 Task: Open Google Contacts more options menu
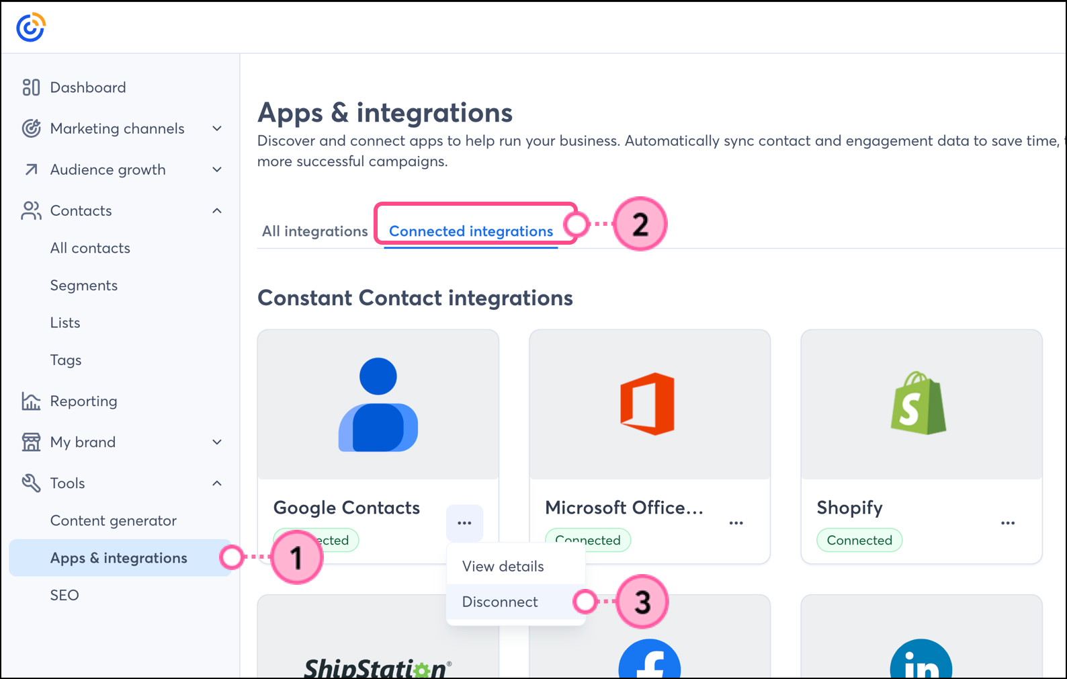click(464, 523)
